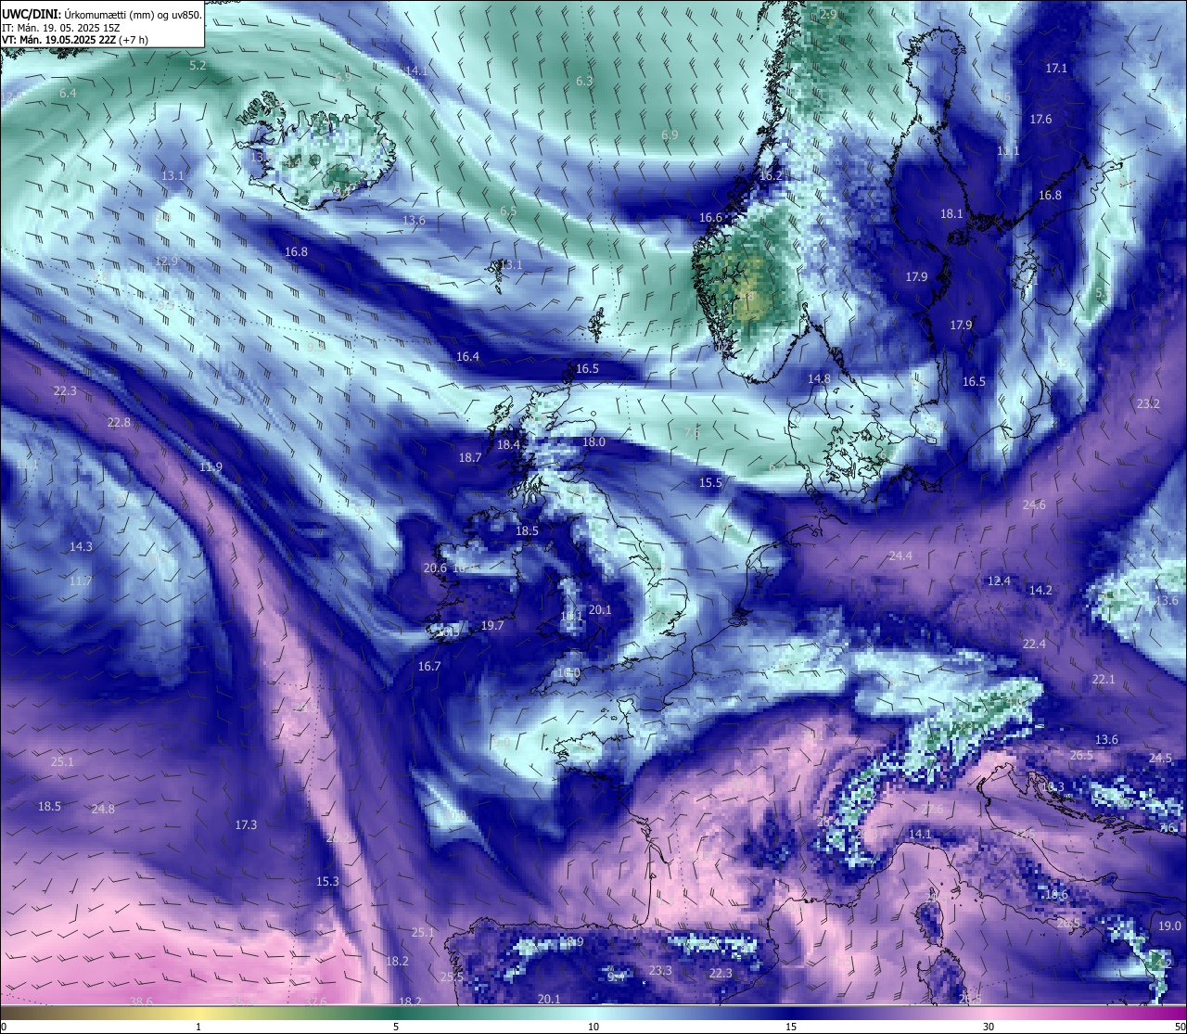Click the 24.6 value over Poland
Screen dimensions: 1187x1034
click(1034, 504)
